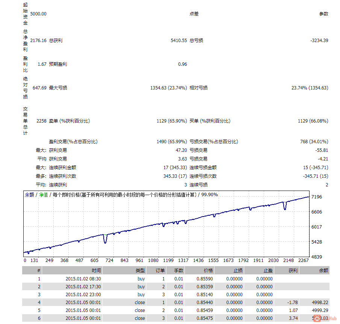Click price cell 0.85475 in row 6
340x324 pixels.
205,318
